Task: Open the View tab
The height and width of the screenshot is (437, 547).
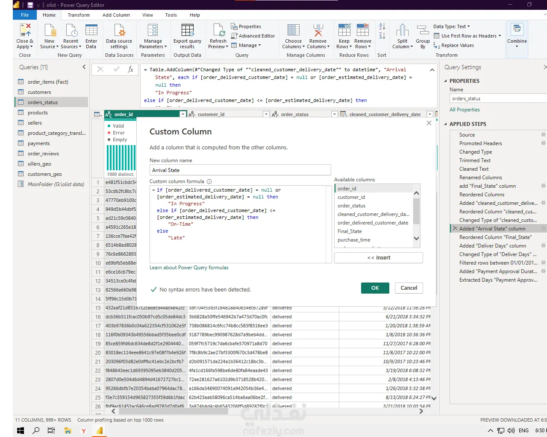Action: 147,15
